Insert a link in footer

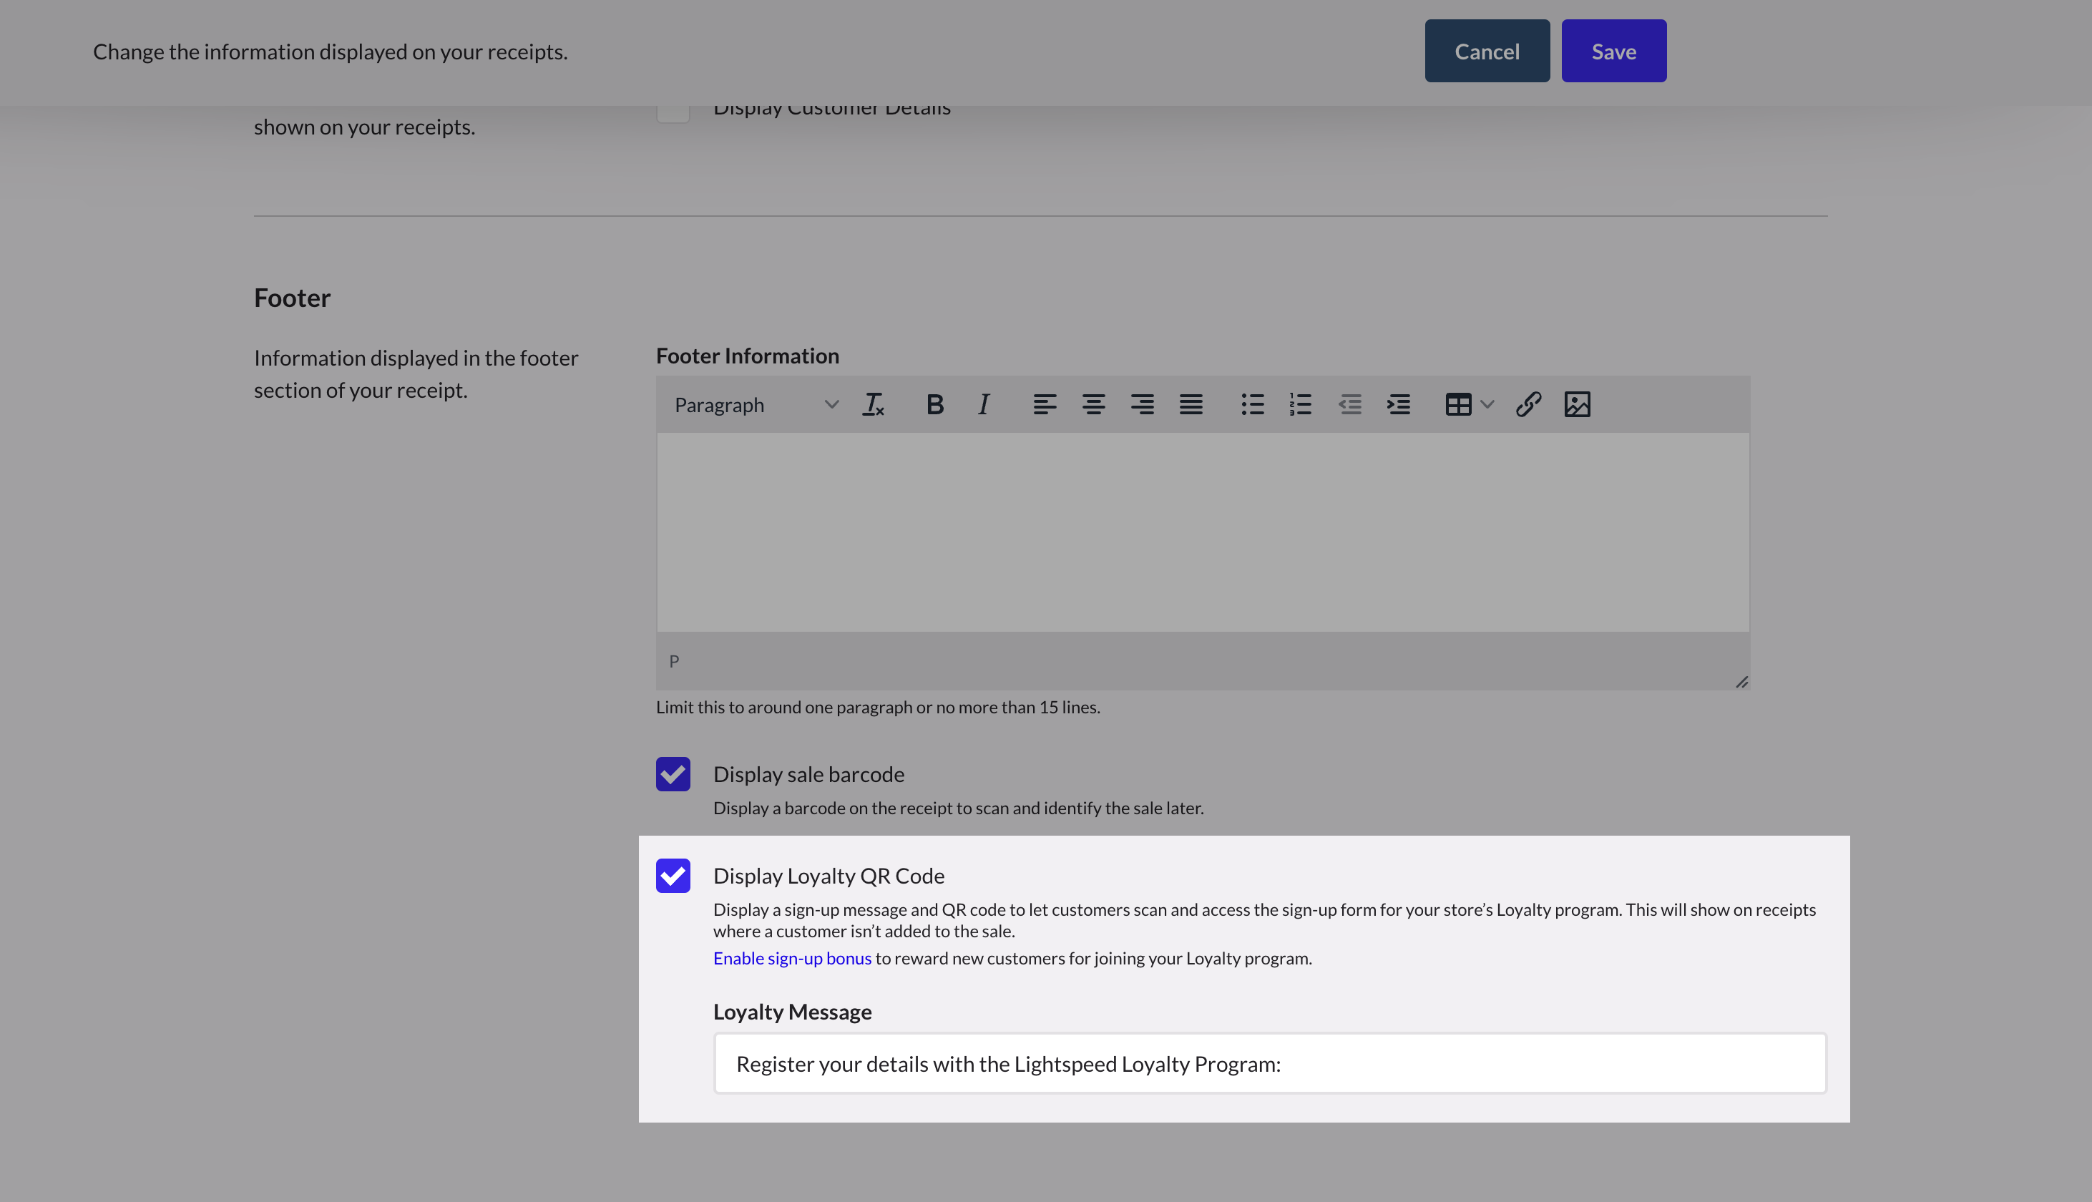pyautogui.click(x=1528, y=404)
